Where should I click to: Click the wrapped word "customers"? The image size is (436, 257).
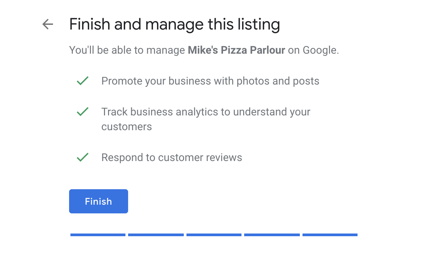click(x=126, y=127)
